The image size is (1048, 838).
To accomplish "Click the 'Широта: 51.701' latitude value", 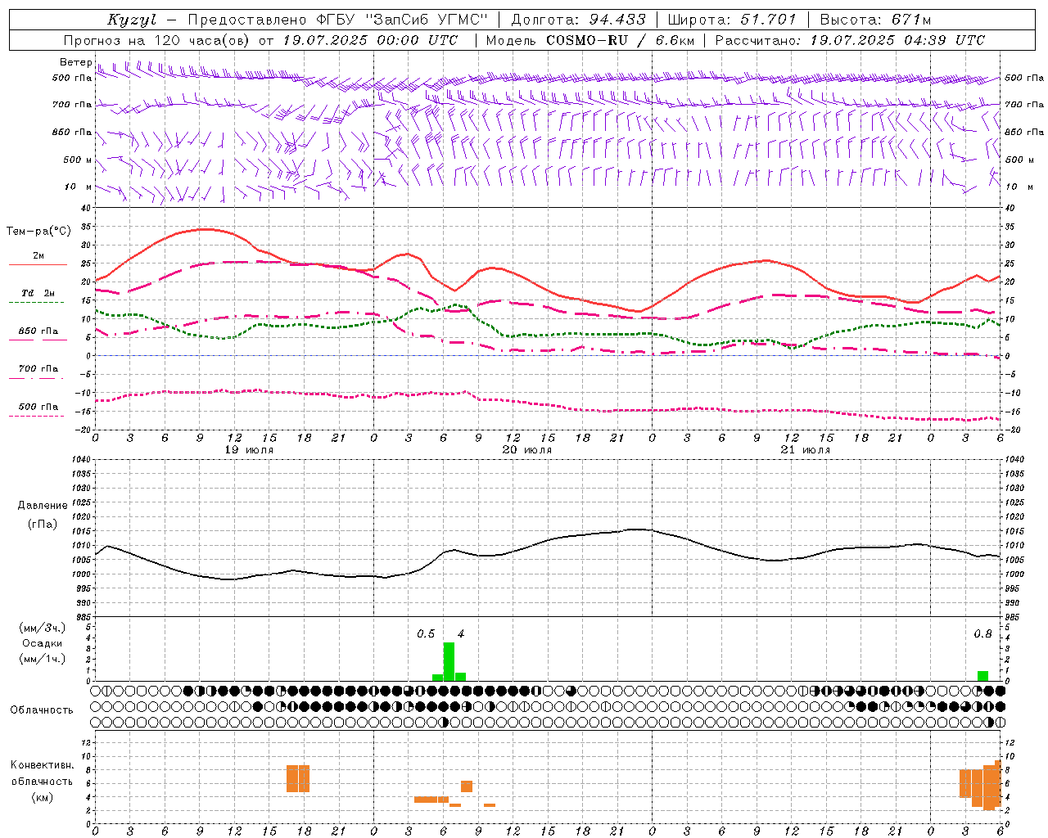I will 732,20.
